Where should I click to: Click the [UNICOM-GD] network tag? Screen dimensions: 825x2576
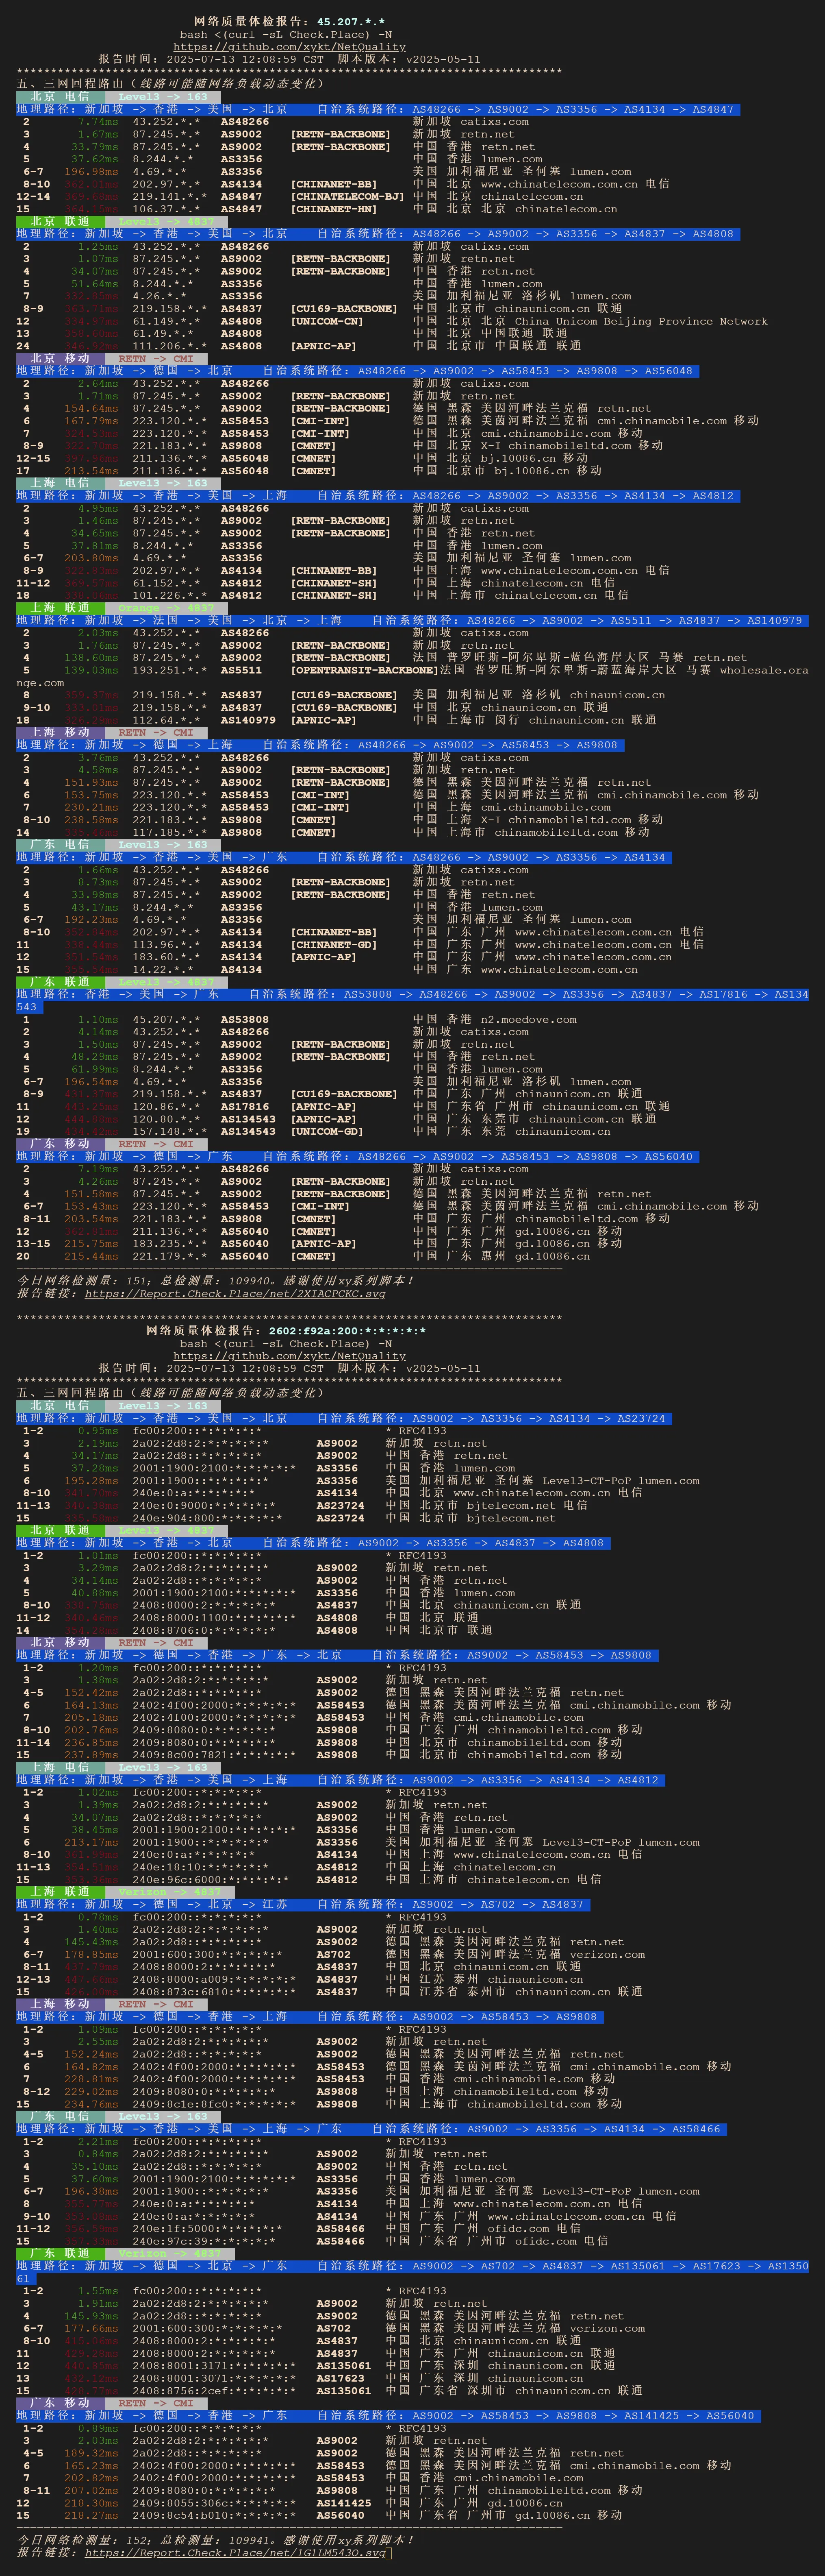coord(327,1132)
